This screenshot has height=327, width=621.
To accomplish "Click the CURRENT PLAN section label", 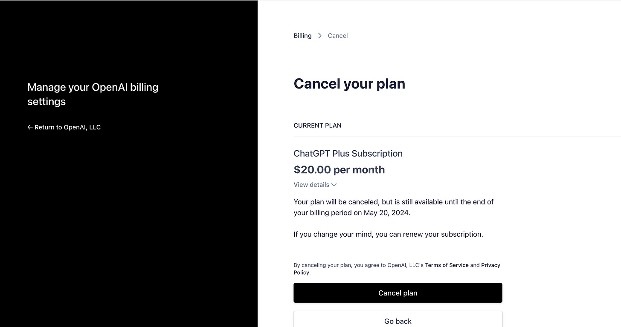I will (317, 126).
